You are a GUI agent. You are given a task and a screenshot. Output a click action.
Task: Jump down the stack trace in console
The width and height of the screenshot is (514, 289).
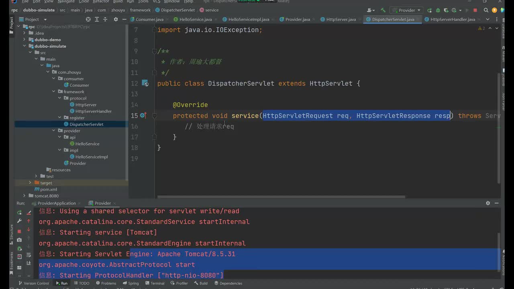29,230
